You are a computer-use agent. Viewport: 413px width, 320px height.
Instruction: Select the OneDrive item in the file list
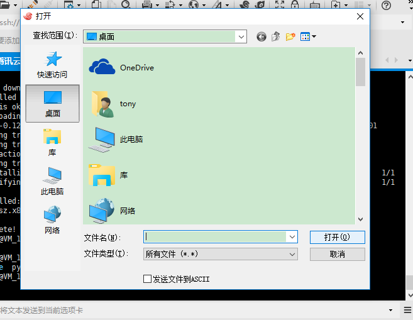pyautogui.click(x=121, y=67)
